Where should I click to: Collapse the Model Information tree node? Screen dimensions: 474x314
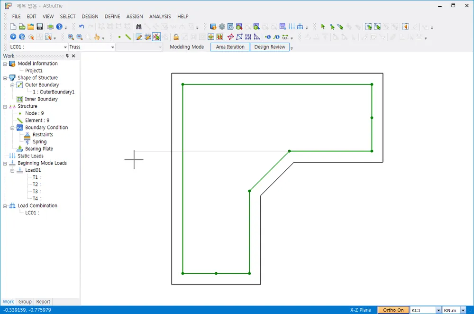5,64
